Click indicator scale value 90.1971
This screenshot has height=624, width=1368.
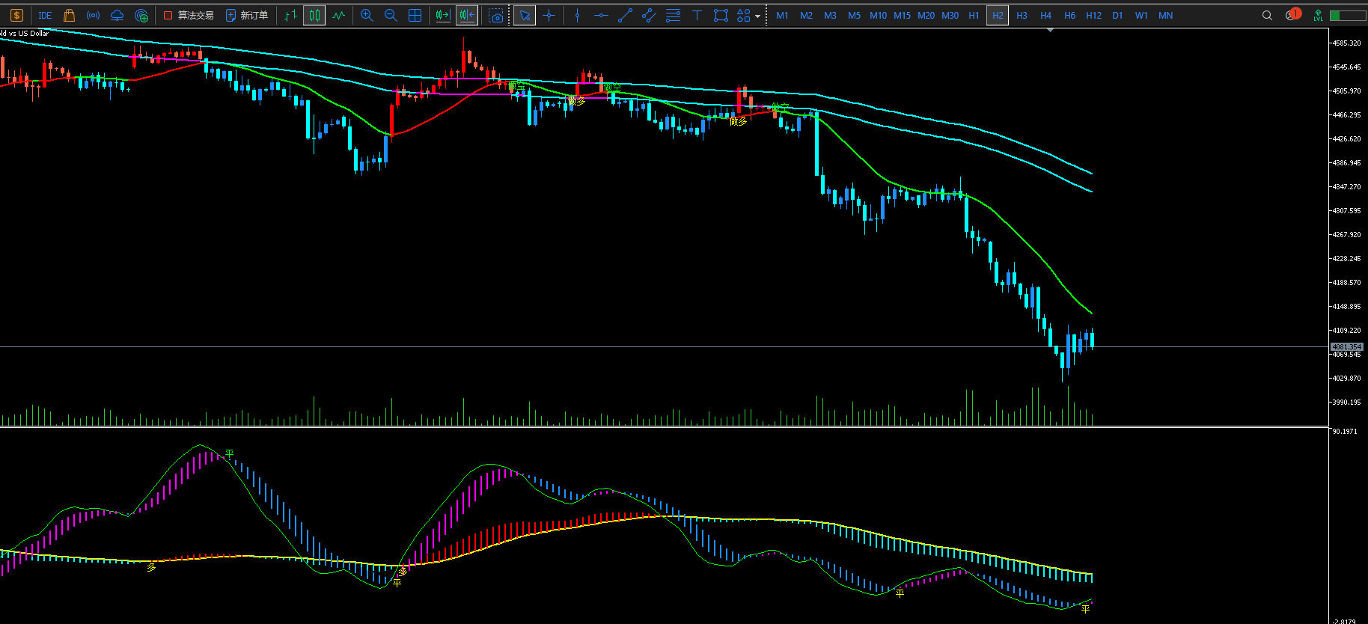(1345, 432)
